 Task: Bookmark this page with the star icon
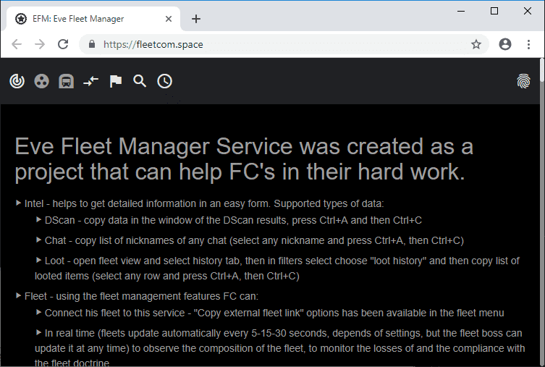[x=476, y=44]
